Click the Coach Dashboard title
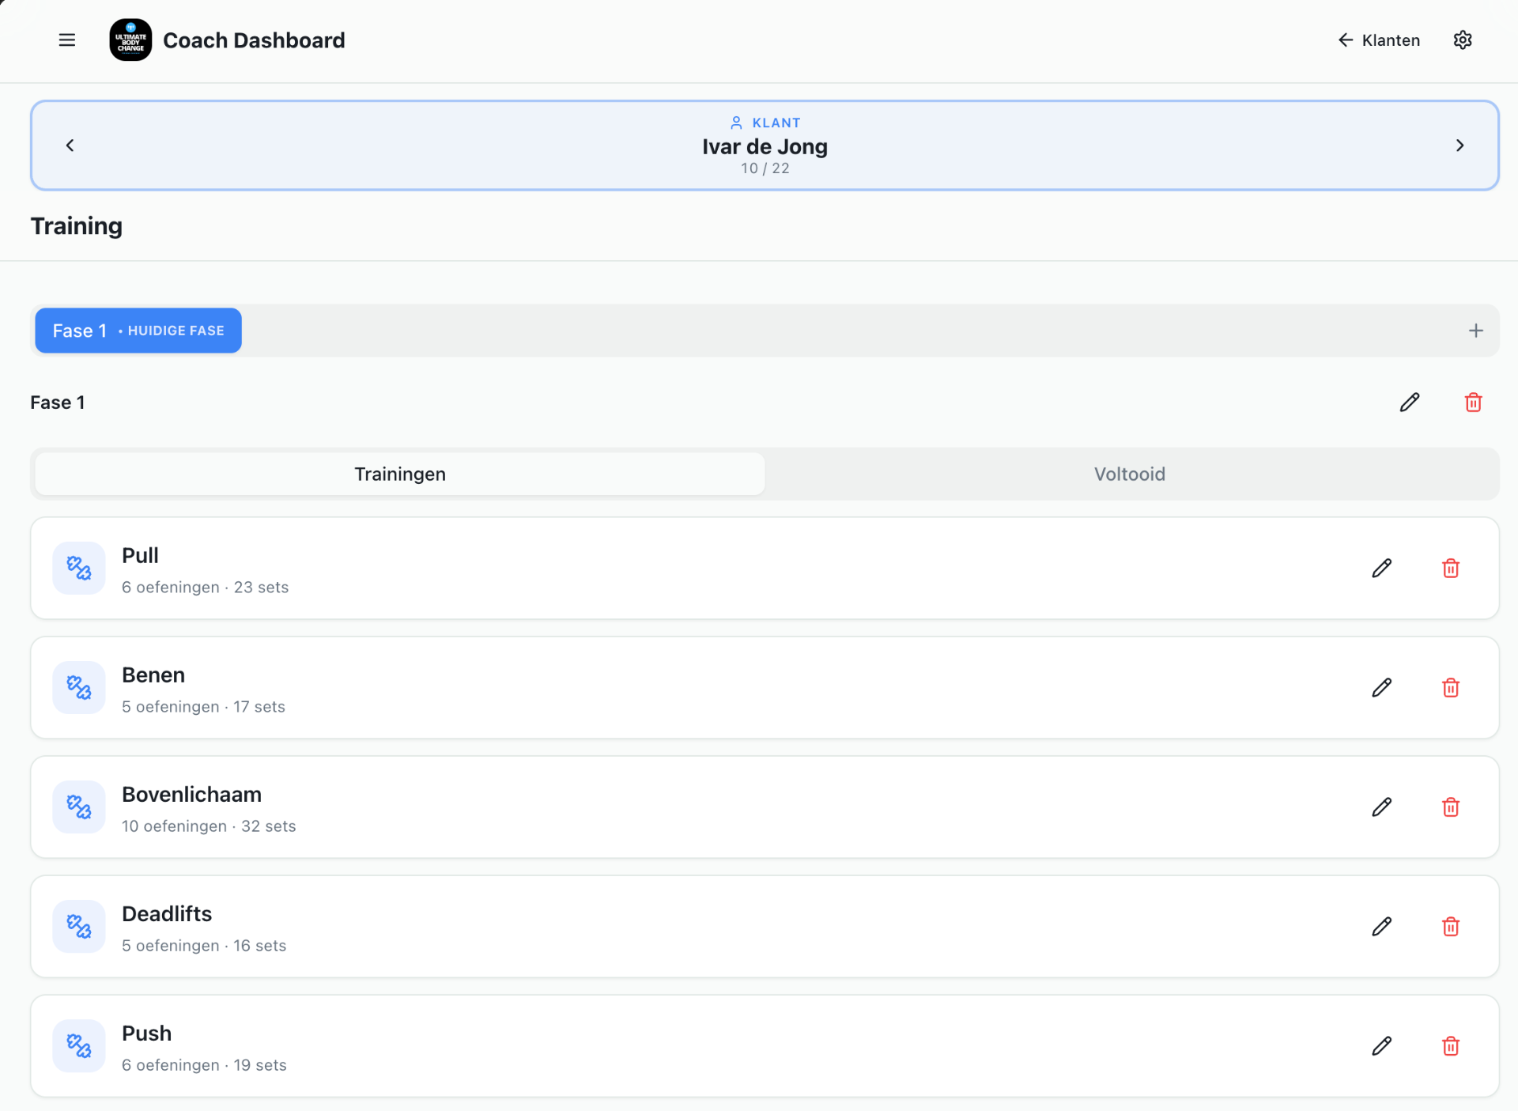1518x1111 pixels. coord(254,40)
